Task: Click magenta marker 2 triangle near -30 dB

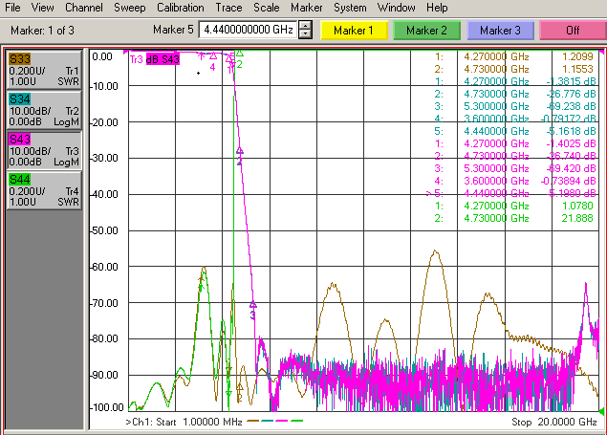Action: [240, 151]
